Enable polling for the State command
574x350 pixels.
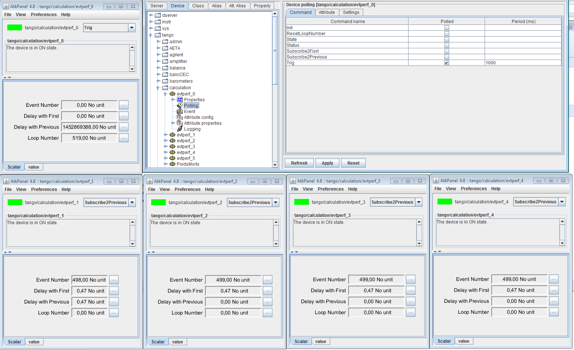pyautogui.click(x=447, y=39)
